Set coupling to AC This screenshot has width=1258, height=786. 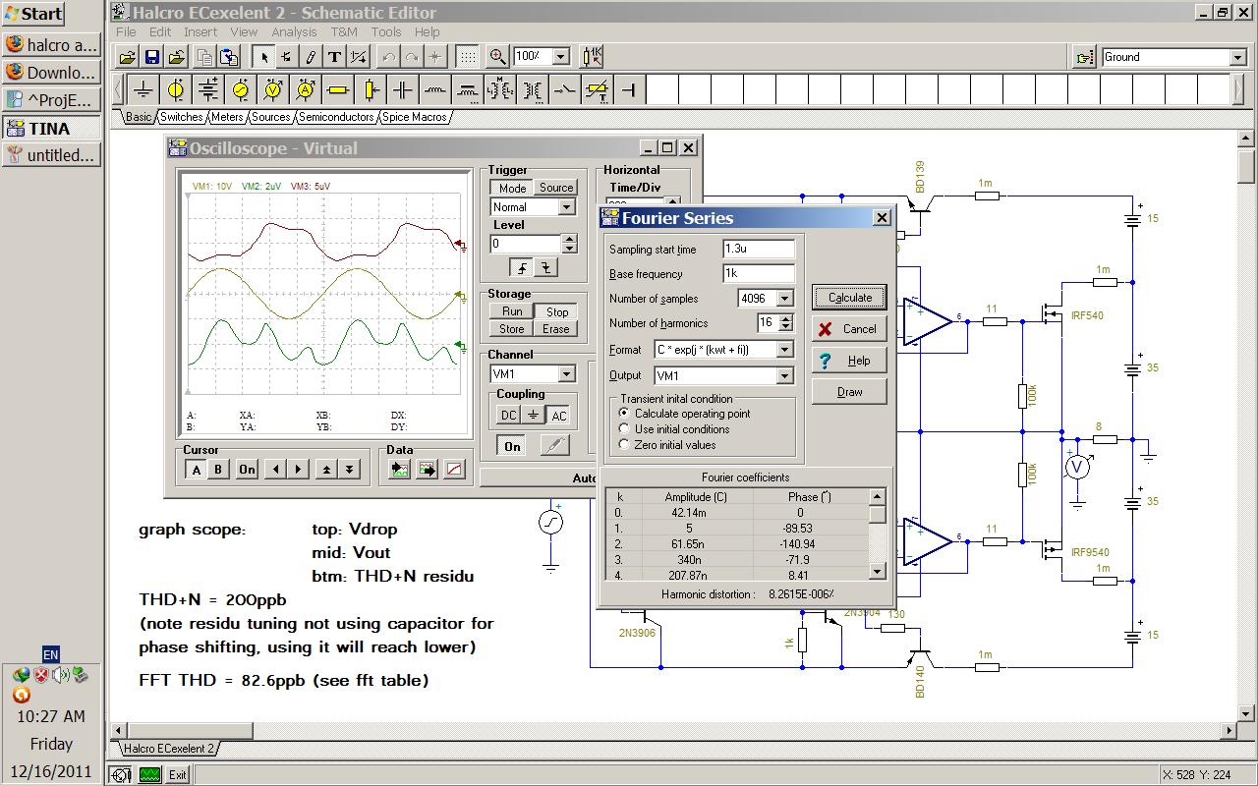point(558,415)
